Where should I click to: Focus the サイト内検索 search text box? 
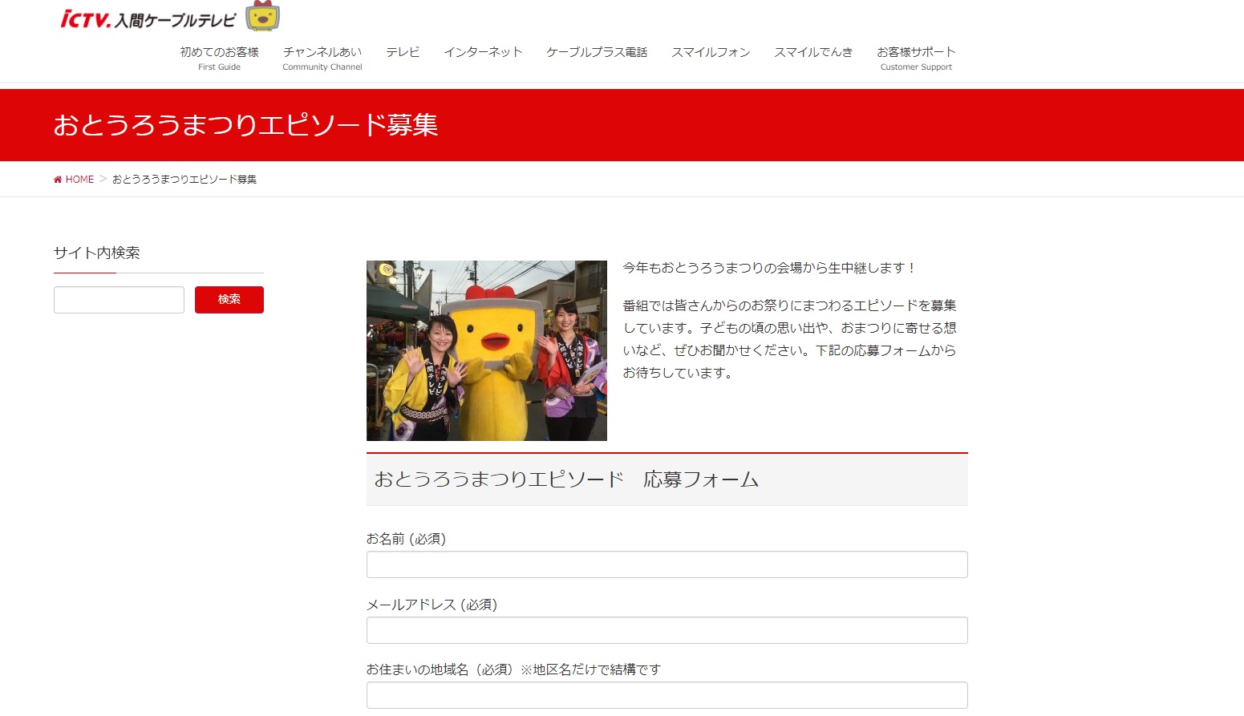click(119, 300)
